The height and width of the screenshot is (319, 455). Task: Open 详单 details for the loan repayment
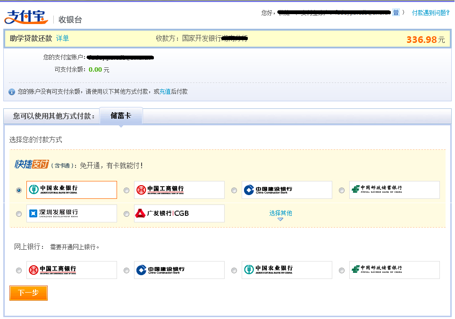(x=62, y=39)
